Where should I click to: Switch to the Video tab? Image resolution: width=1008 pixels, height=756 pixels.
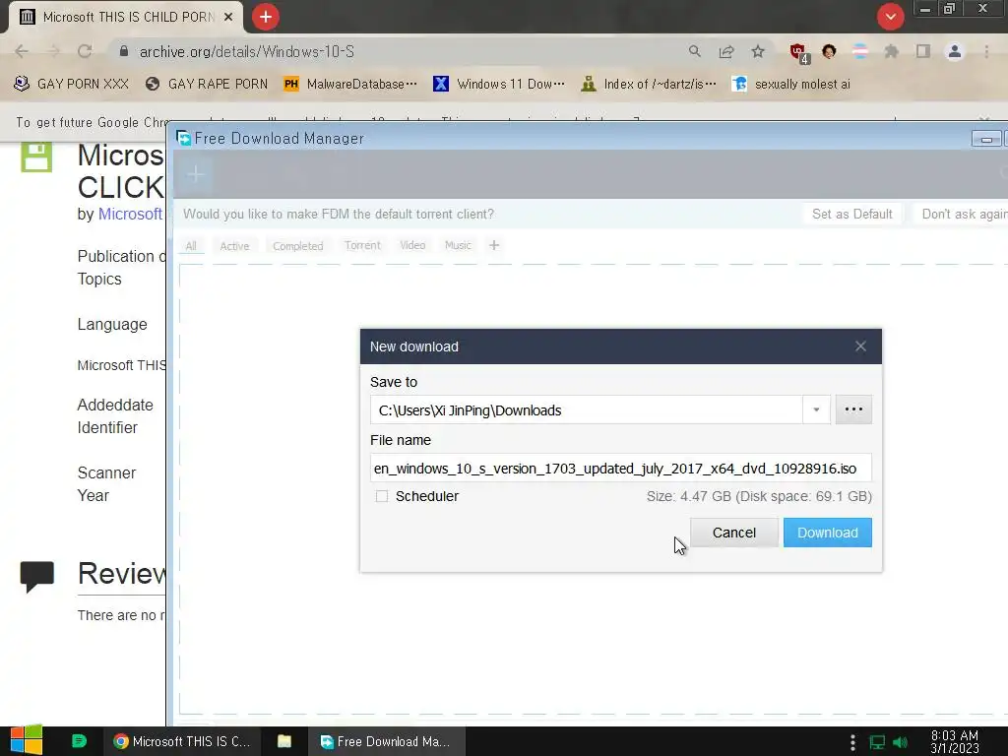pos(412,245)
